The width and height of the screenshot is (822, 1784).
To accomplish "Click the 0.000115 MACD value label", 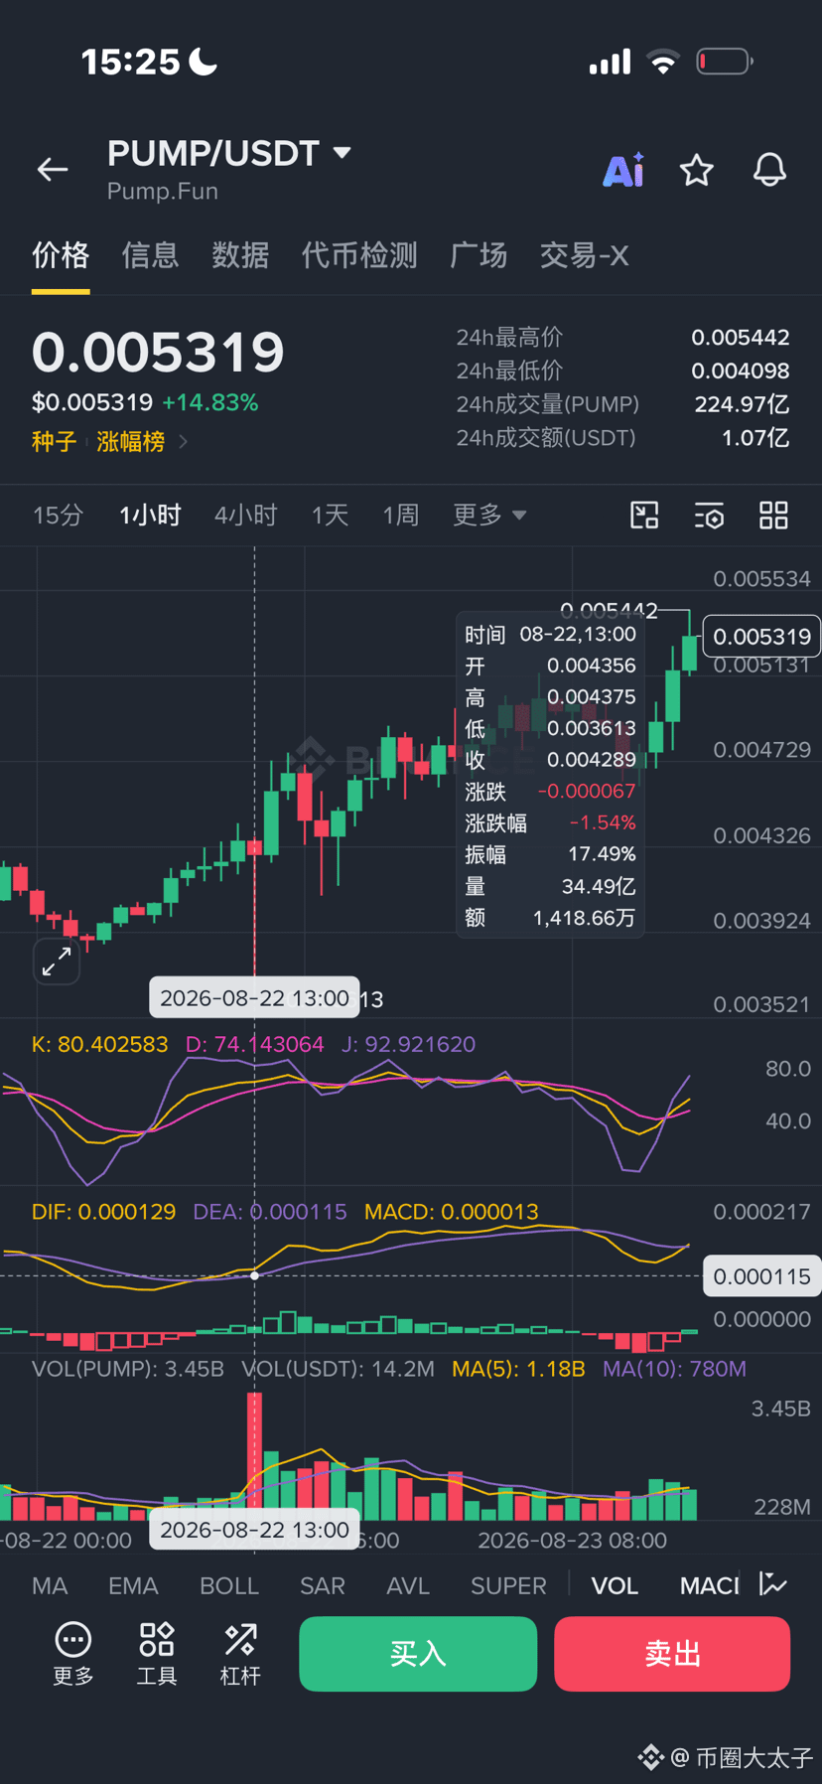I will 761,1276.
